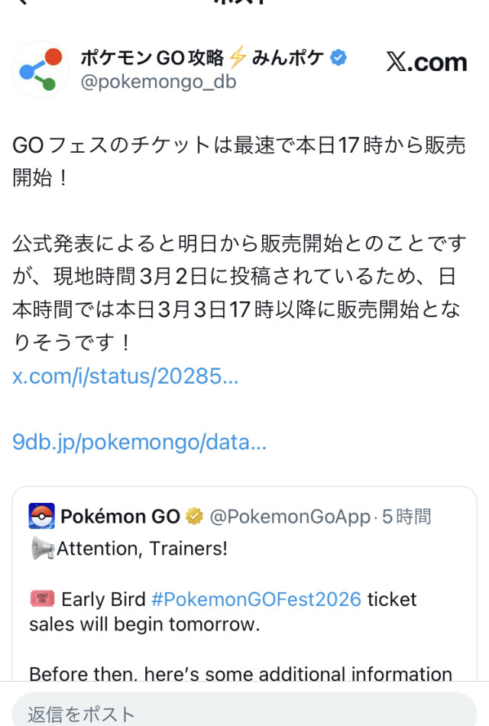This screenshot has height=726, width=489.
Task: Tap the megaphone emoji in quoted post
Action: pos(42,548)
